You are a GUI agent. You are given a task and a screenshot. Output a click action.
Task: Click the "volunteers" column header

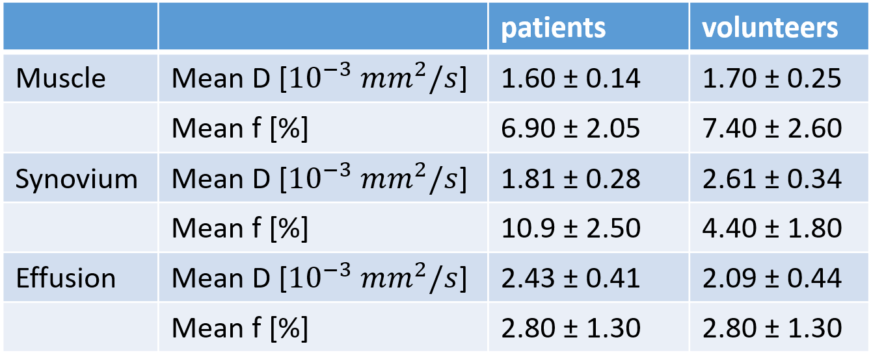point(770,28)
